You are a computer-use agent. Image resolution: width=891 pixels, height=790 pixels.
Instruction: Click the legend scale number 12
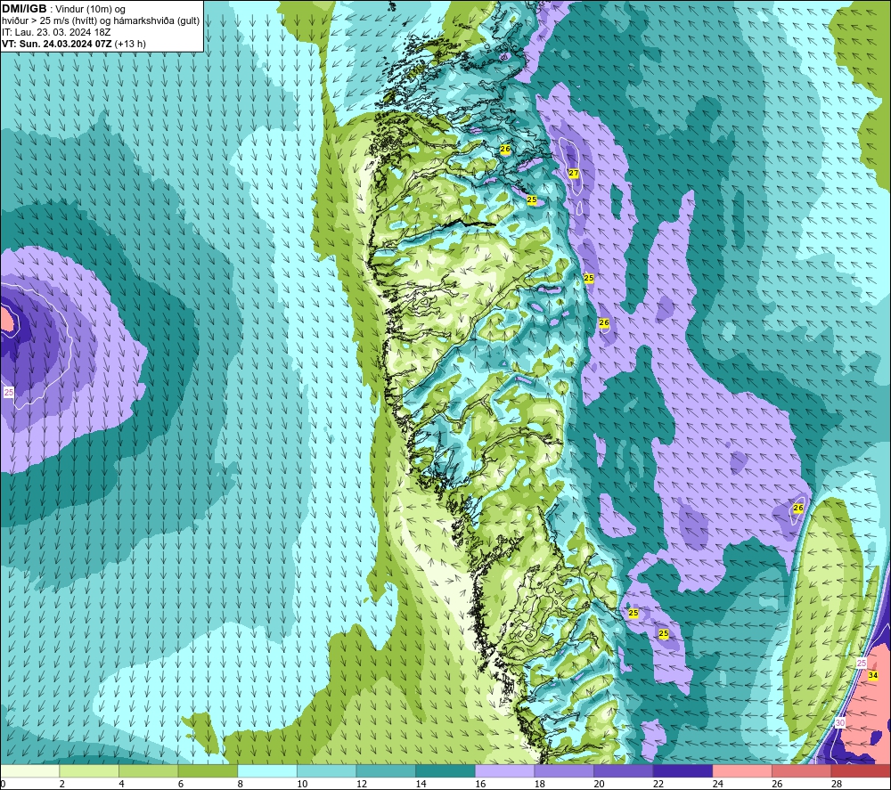pyautogui.click(x=362, y=784)
